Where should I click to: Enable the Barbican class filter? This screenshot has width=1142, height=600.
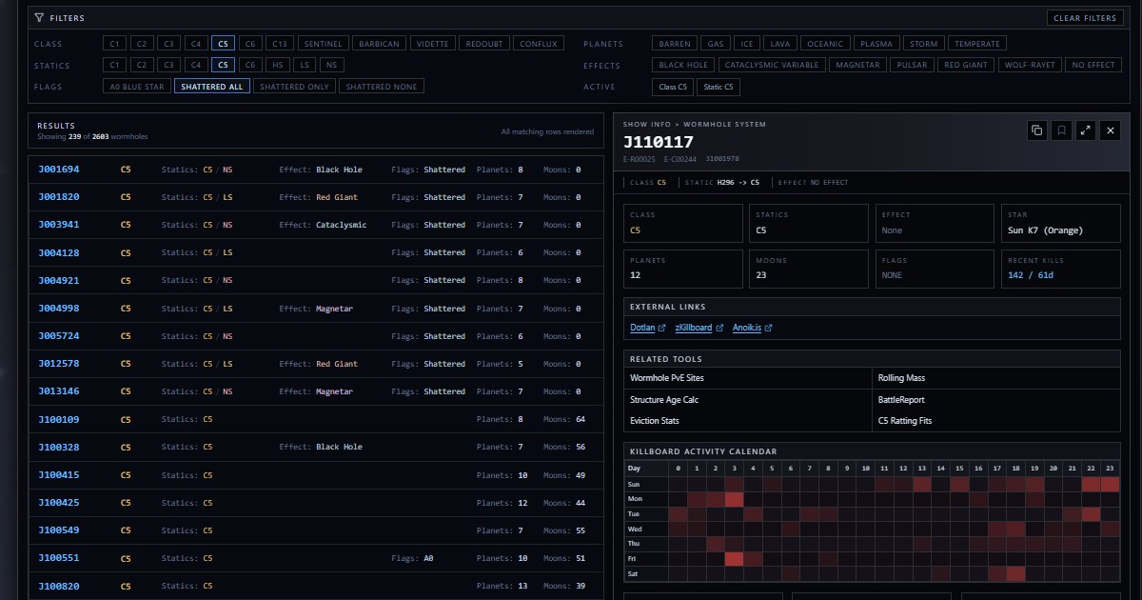(x=379, y=44)
